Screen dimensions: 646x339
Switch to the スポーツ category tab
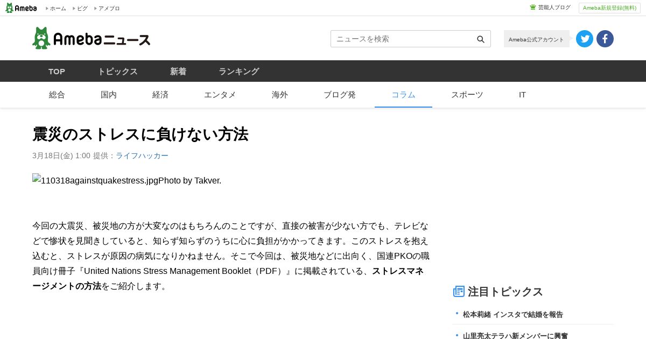point(467,95)
